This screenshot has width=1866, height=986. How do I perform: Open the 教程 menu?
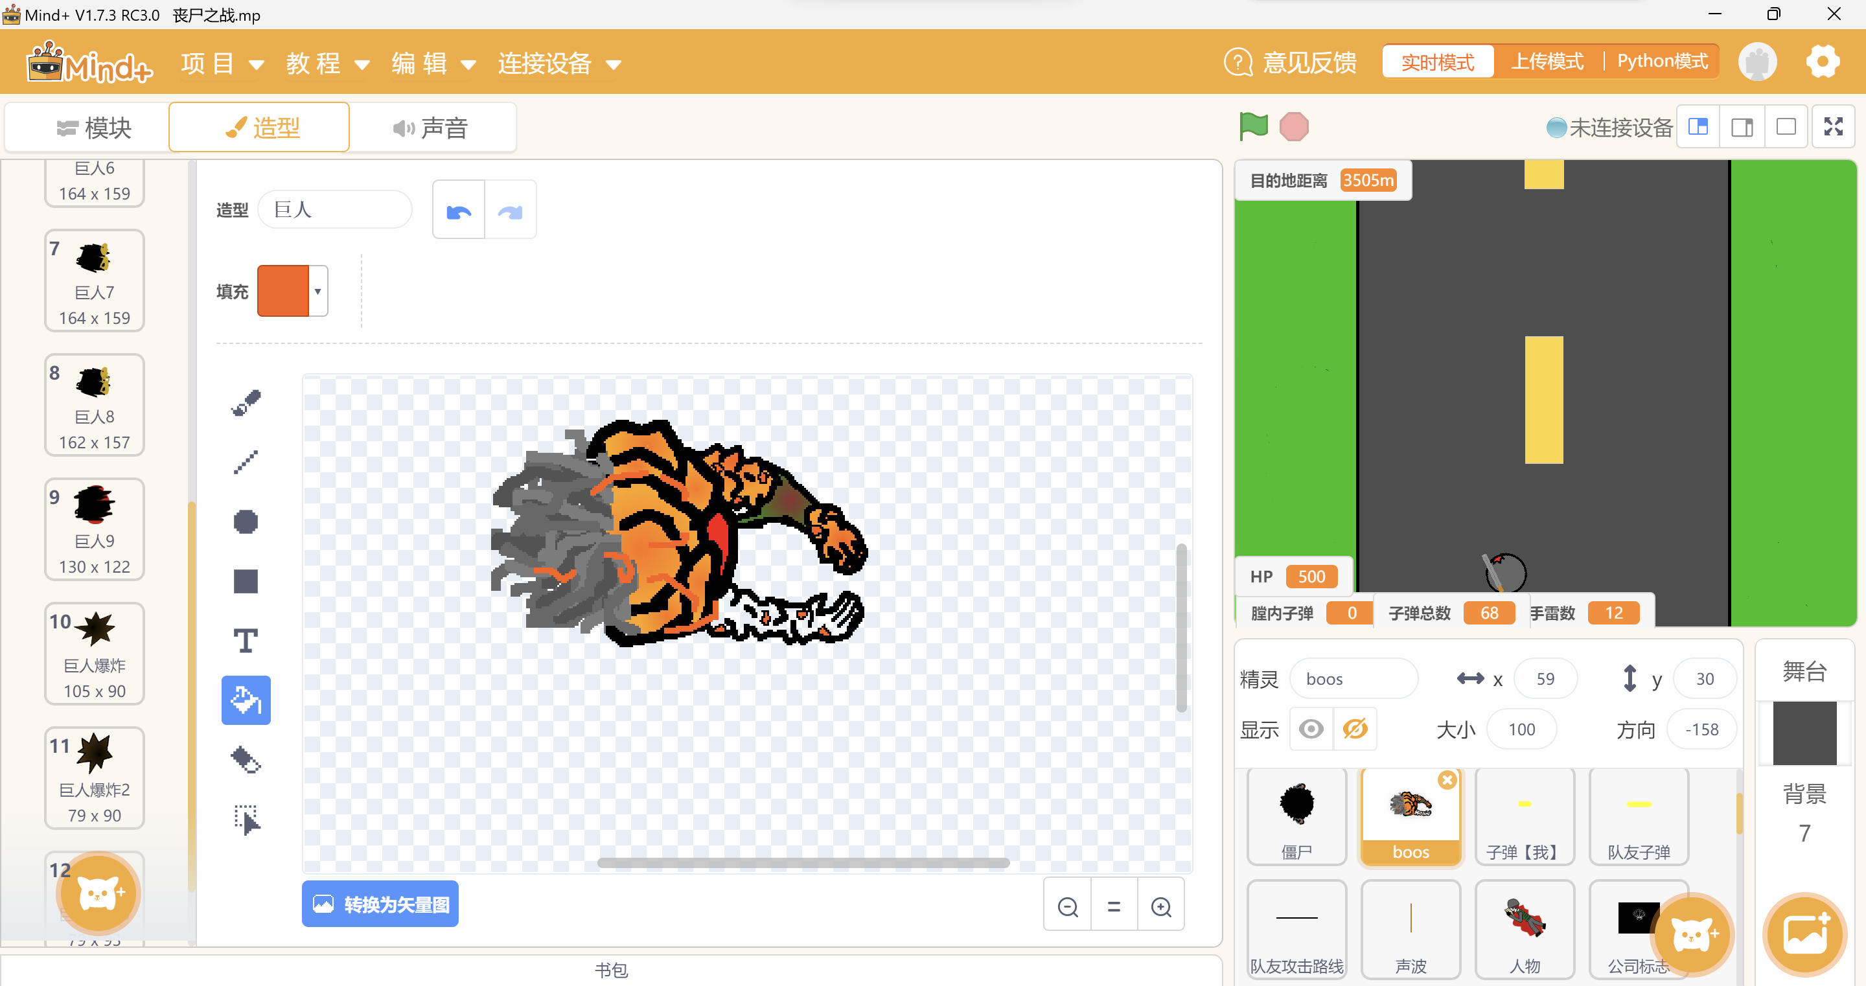coord(327,63)
